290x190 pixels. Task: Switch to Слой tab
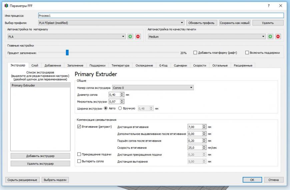35,65
